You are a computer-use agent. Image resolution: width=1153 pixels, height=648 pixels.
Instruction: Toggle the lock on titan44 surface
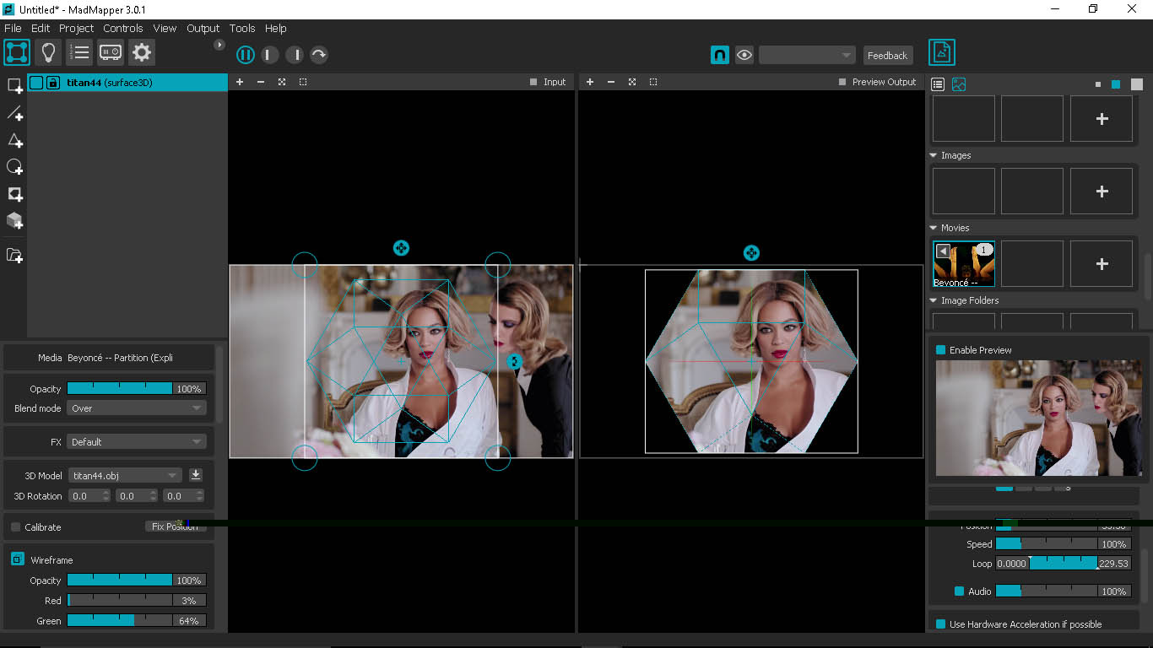[53, 83]
